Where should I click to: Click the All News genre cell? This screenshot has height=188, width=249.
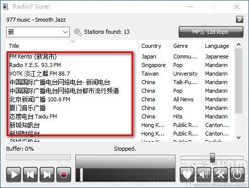pos(183,99)
